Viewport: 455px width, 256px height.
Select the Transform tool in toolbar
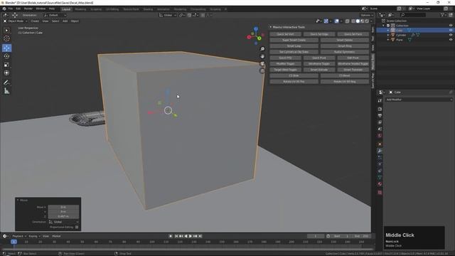click(6, 73)
